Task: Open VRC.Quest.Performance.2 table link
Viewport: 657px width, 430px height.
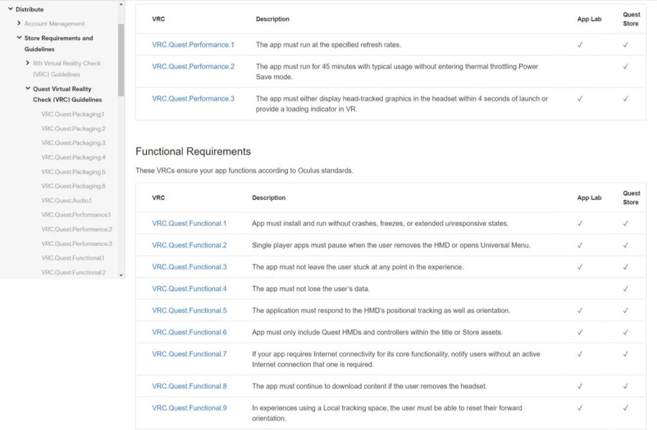Action: pyautogui.click(x=193, y=66)
